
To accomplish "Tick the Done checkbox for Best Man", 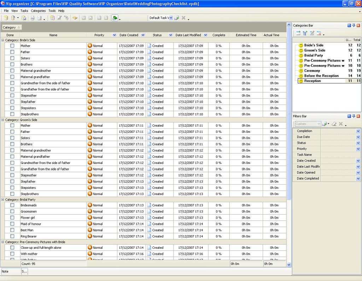I will click(x=12, y=230).
